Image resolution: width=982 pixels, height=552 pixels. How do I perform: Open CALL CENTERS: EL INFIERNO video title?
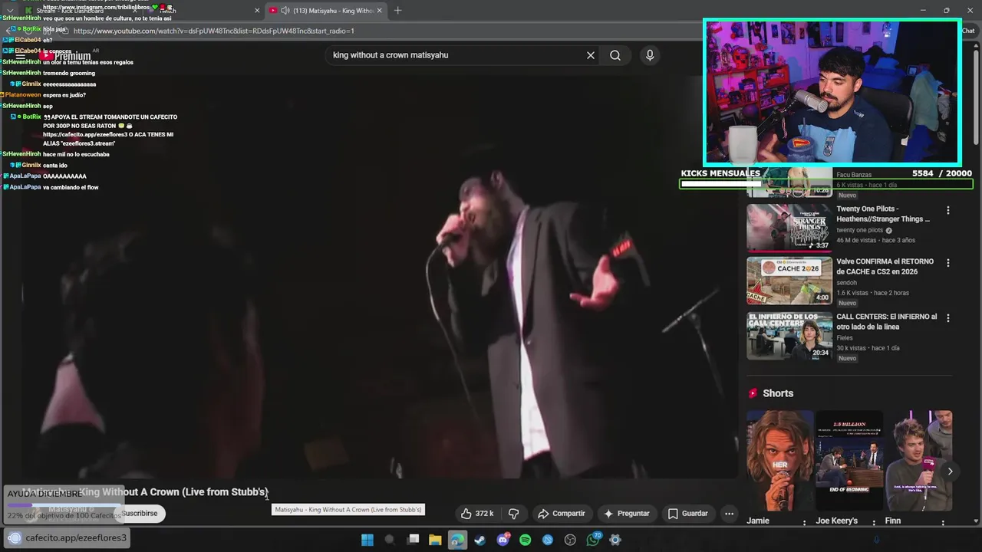click(887, 322)
